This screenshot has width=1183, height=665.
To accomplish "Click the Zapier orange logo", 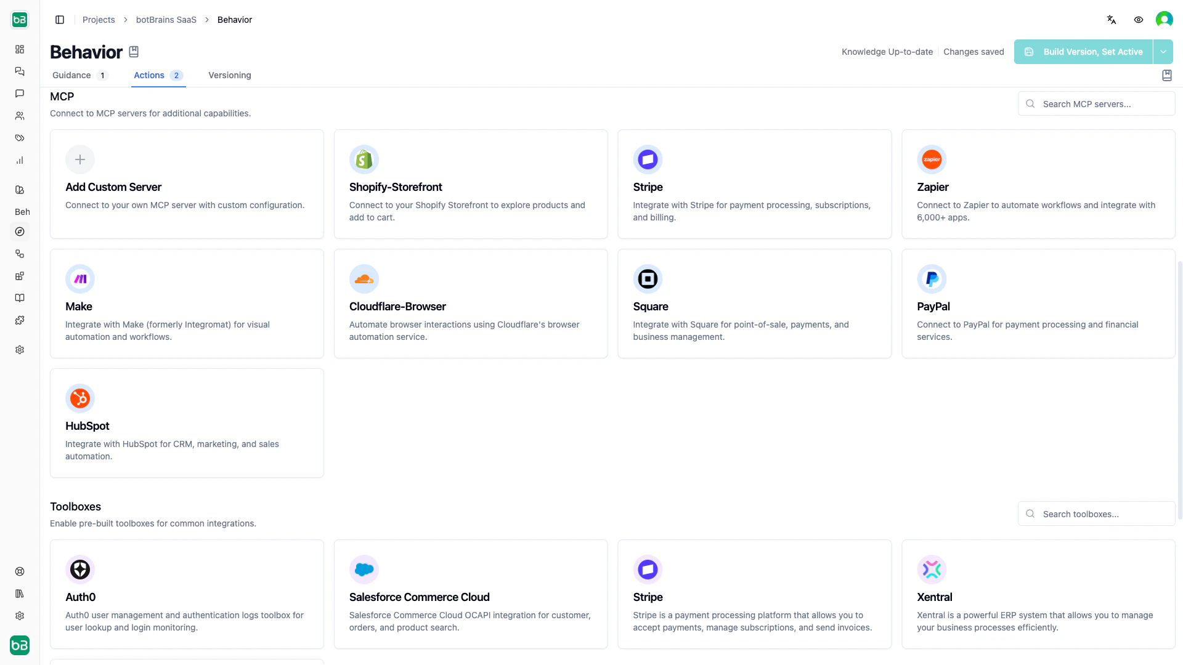I will click(932, 159).
